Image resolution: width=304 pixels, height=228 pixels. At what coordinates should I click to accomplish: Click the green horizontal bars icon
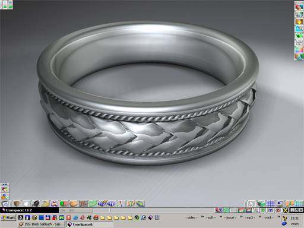point(263,210)
